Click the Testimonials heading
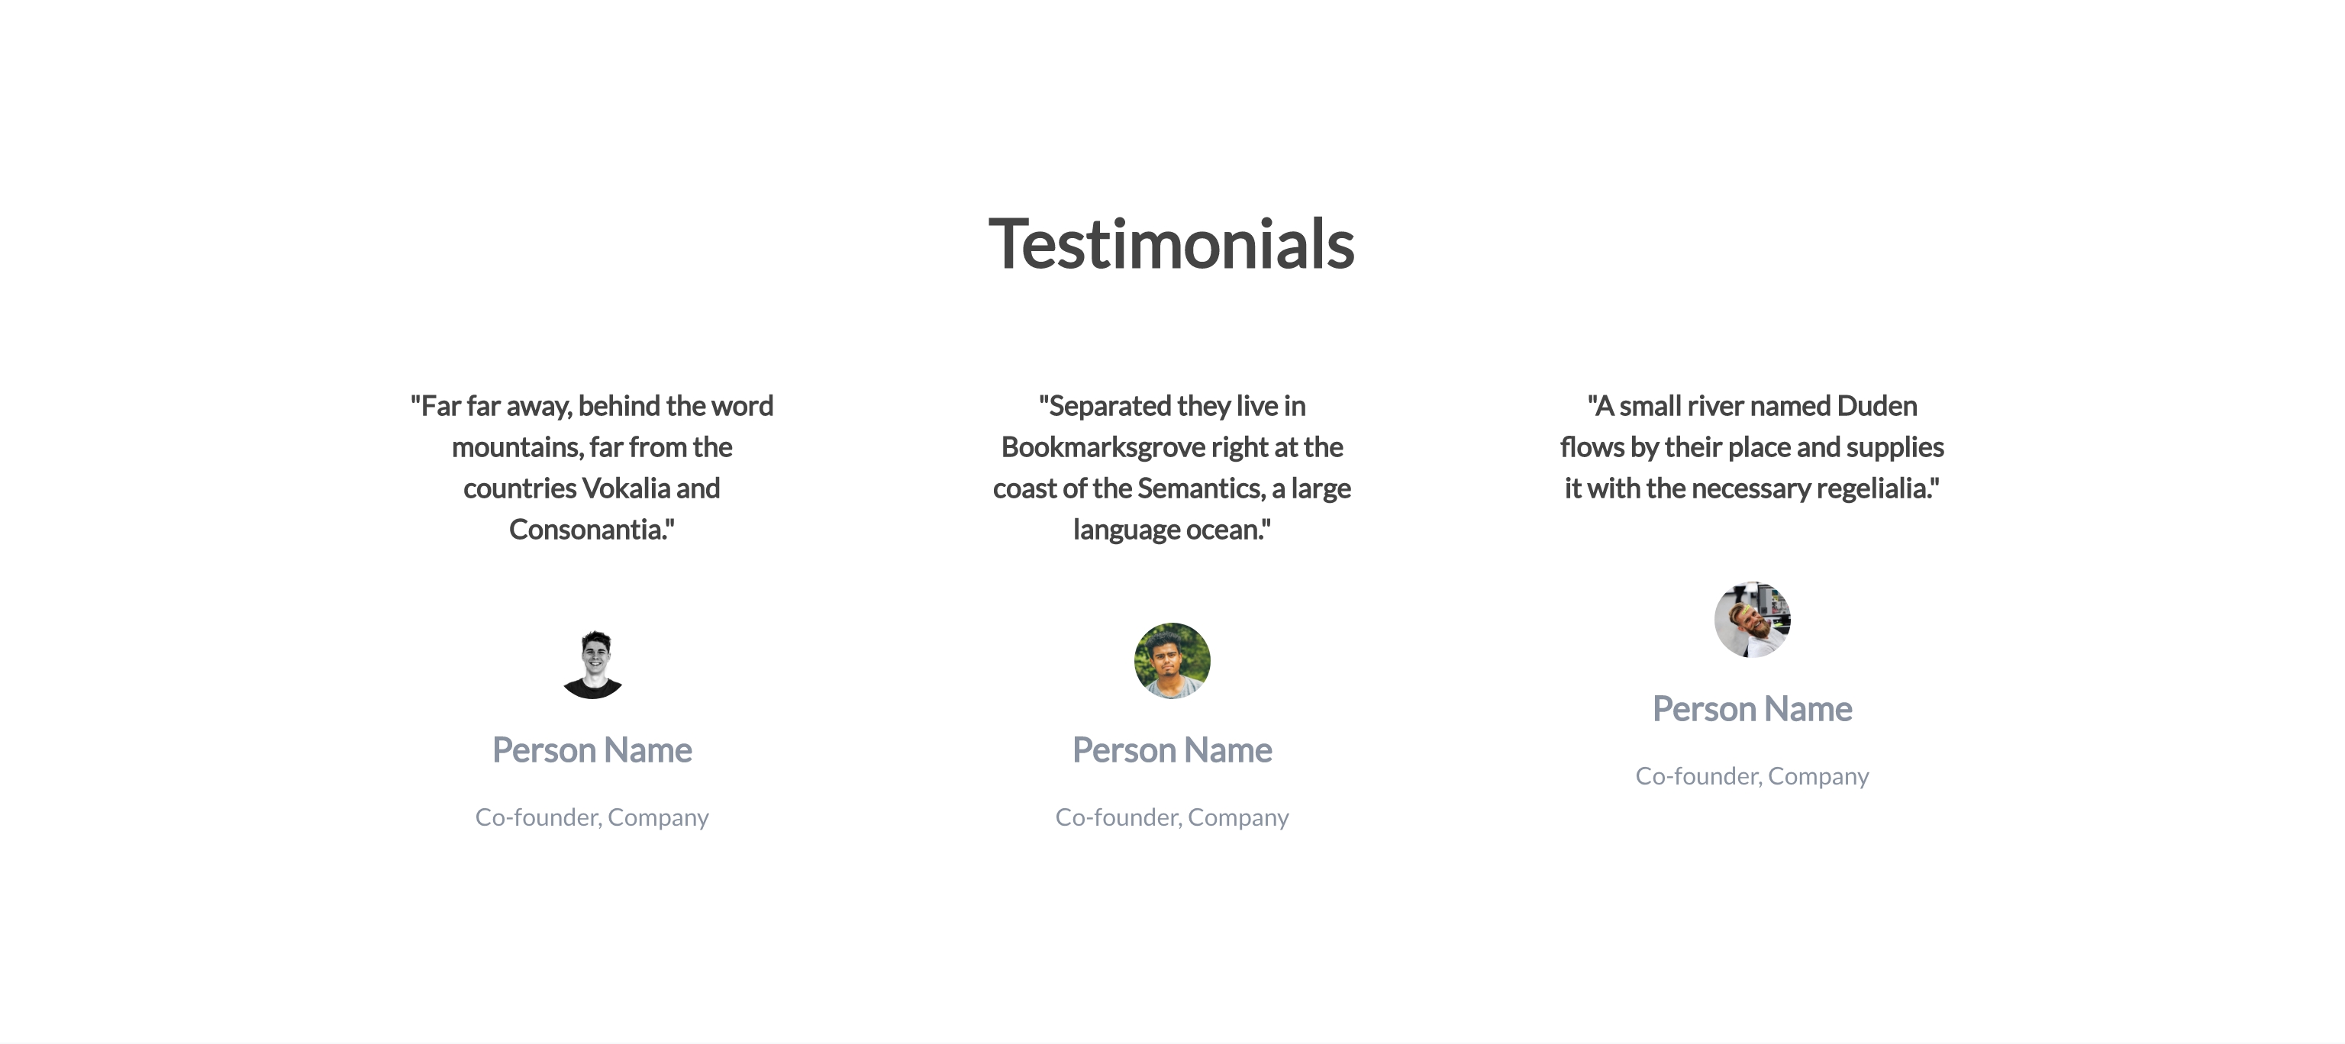Image resolution: width=2345 pixels, height=1044 pixels. (x=1172, y=244)
